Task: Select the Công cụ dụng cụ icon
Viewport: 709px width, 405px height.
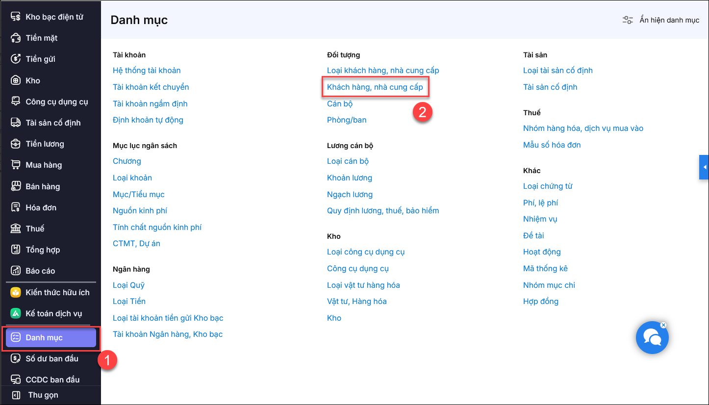Action: pyautogui.click(x=16, y=102)
